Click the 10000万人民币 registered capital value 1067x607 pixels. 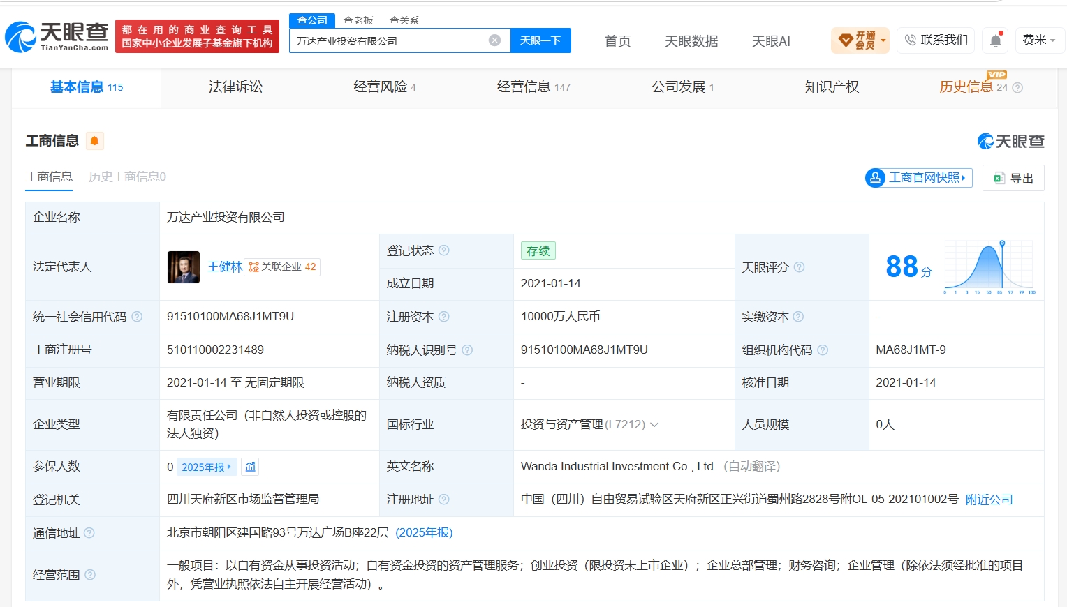point(561,317)
